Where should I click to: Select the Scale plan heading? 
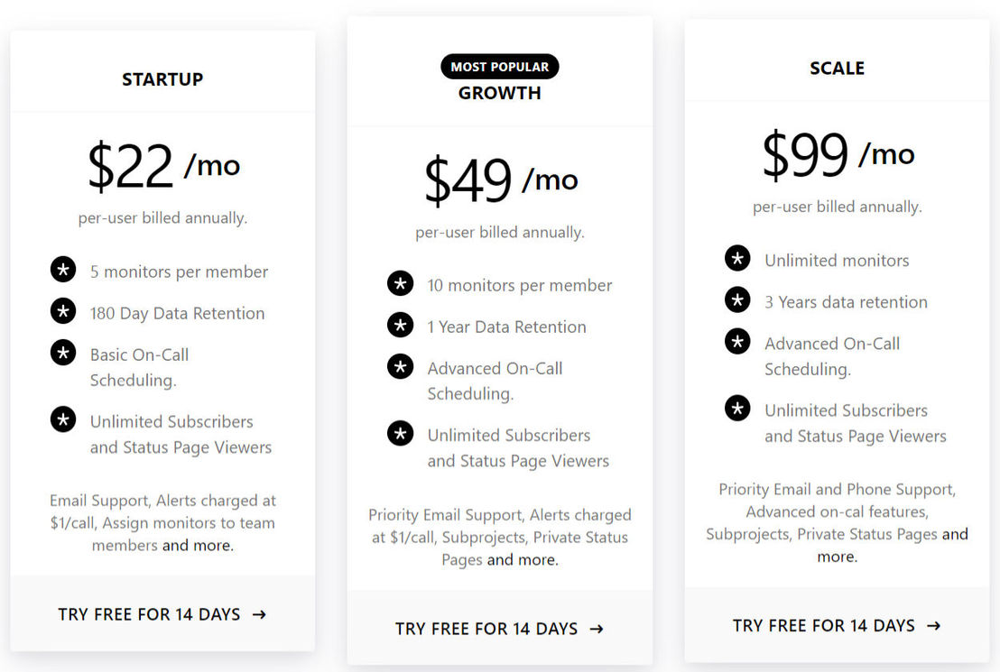click(838, 69)
